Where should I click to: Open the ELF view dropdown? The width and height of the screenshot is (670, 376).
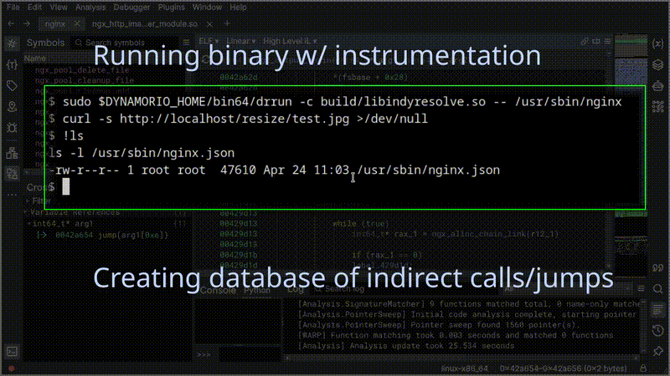click(209, 41)
